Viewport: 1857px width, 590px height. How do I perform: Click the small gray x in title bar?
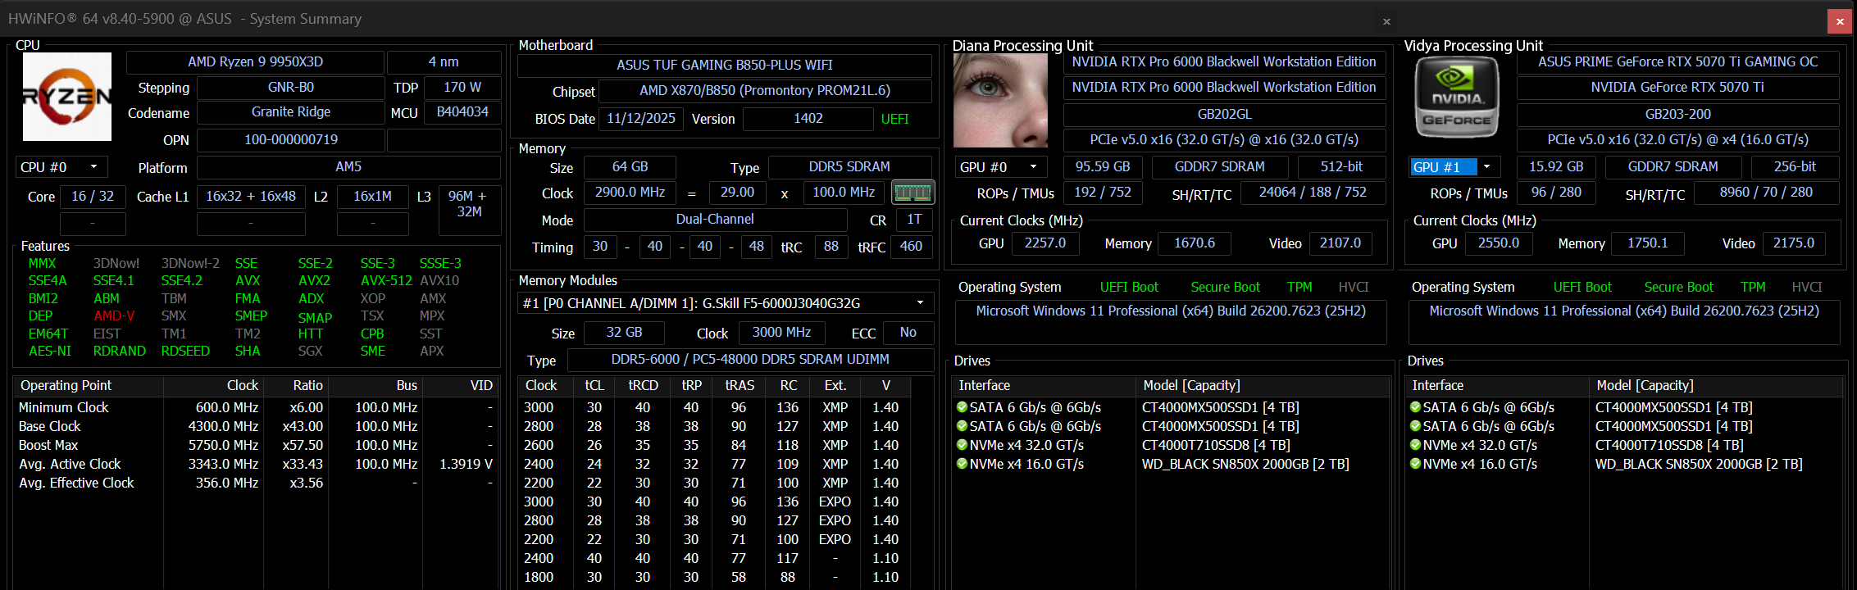pyautogui.click(x=1386, y=22)
